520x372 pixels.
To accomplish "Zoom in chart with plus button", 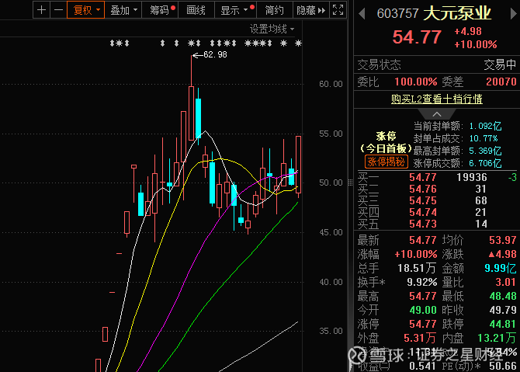I will click(x=41, y=10).
